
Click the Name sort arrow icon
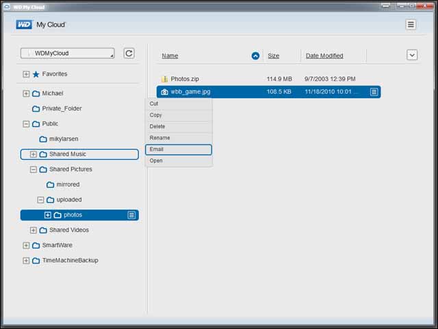[x=255, y=56]
